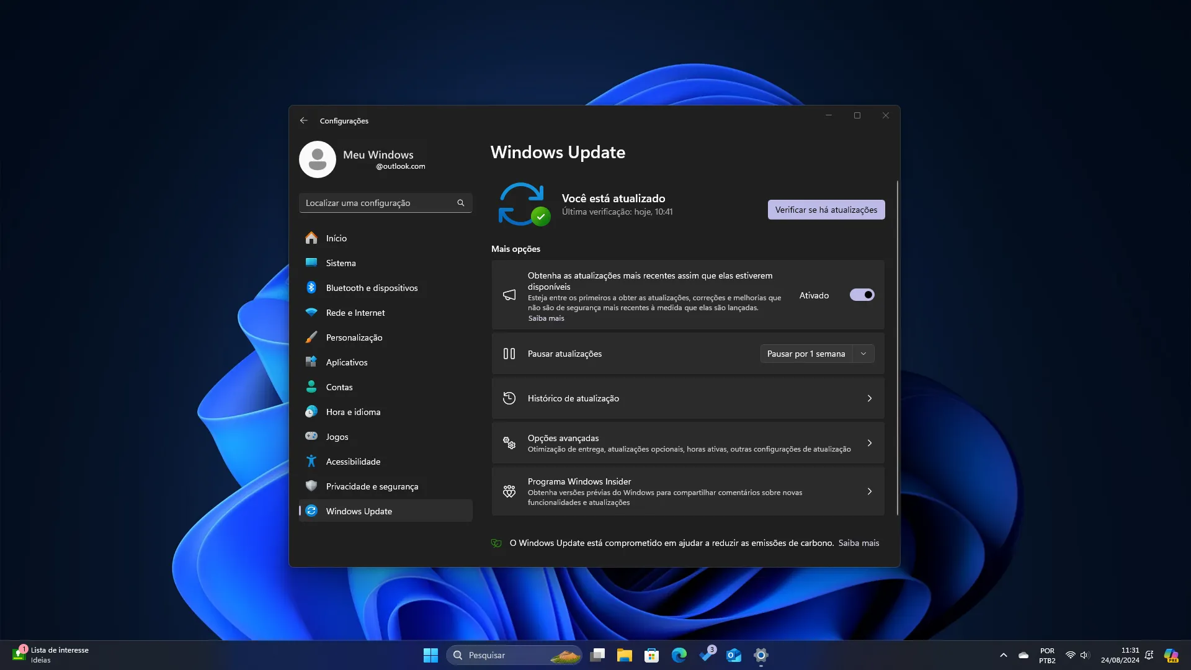Click the Saiba mais link under carbon message
Screen dimensions: 1191x670
pyautogui.click(x=859, y=542)
